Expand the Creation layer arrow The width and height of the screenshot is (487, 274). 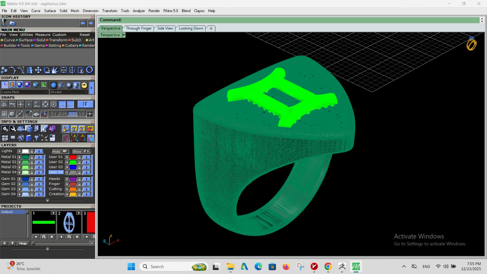pyautogui.click(x=67, y=194)
